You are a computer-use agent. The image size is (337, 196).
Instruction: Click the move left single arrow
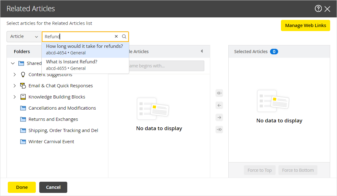click(x=219, y=106)
